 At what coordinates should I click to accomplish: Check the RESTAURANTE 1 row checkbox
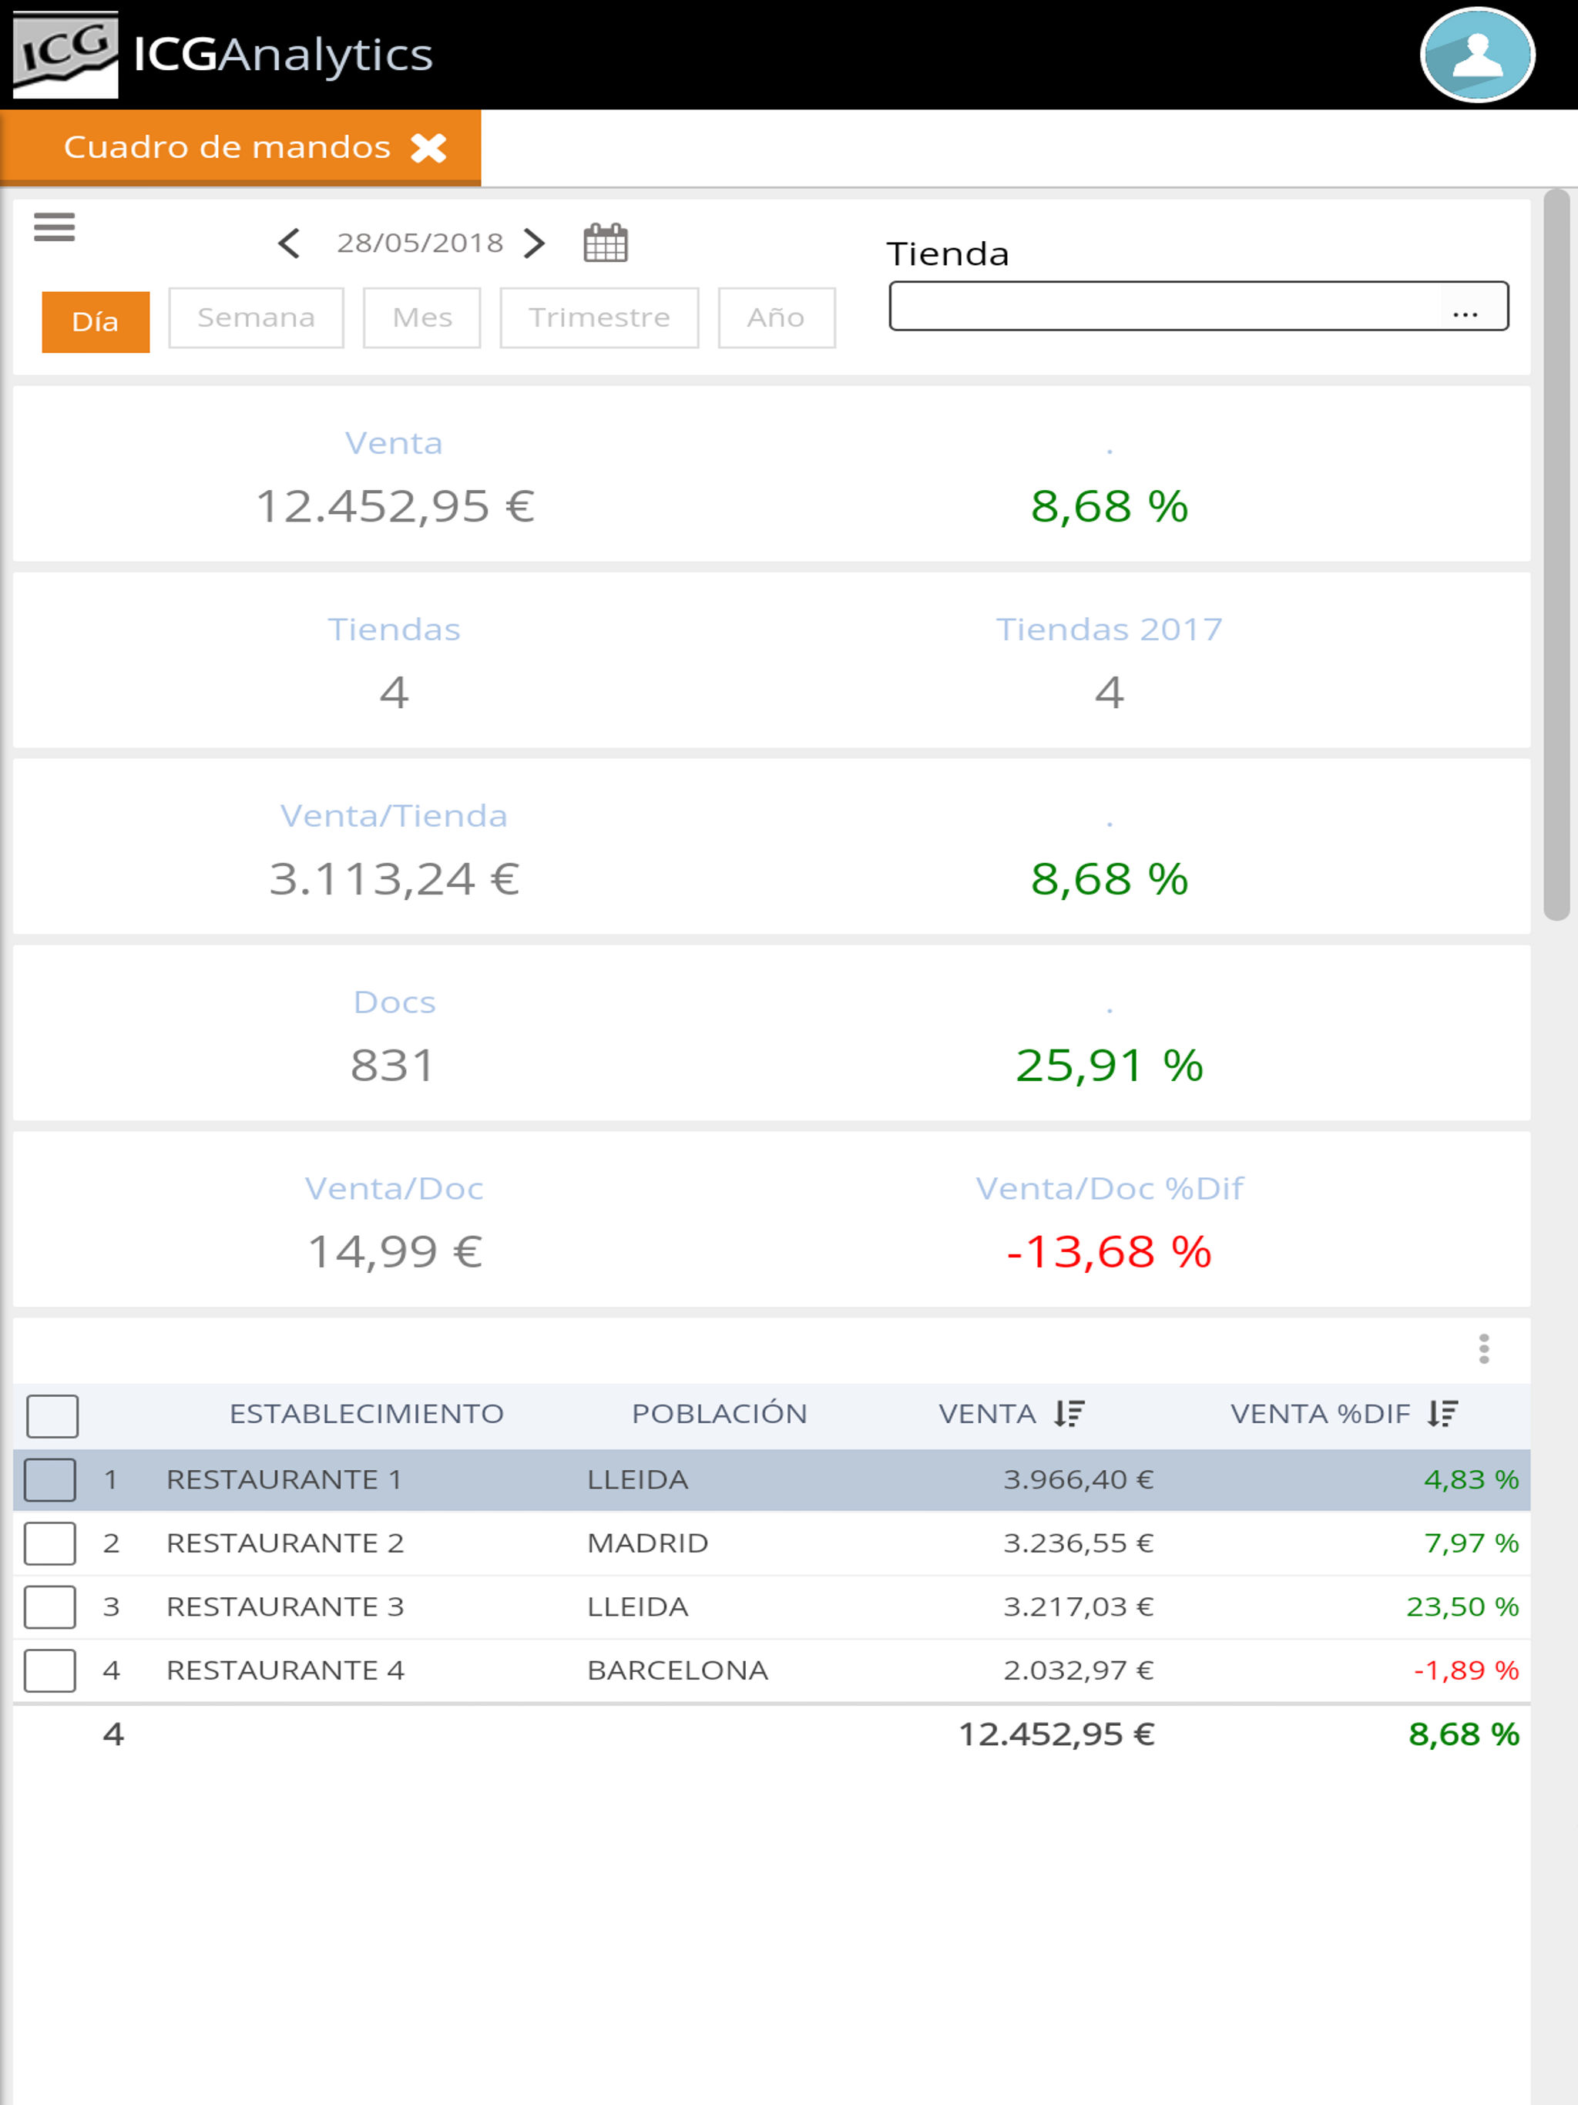pos(50,1480)
